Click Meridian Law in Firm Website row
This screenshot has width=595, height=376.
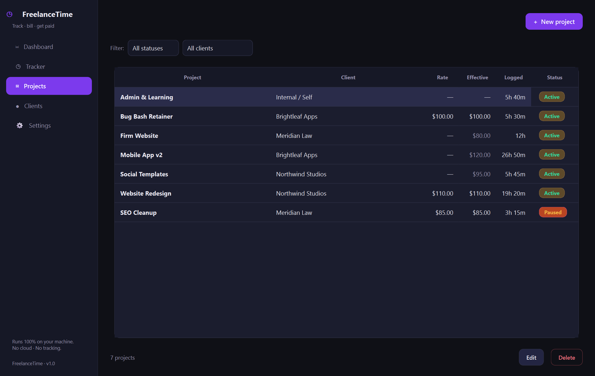pyautogui.click(x=294, y=136)
